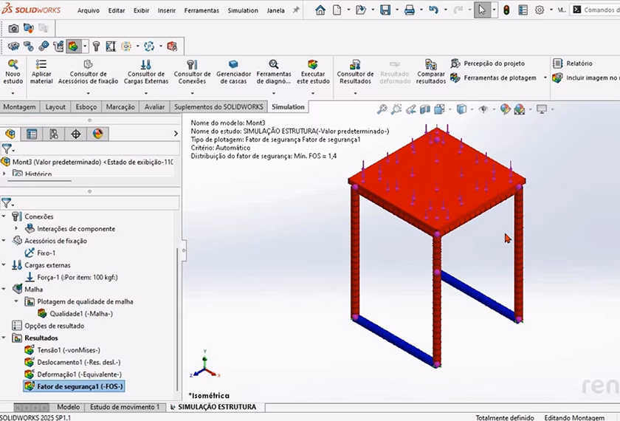
Task: Toggle the hide/show items eye icon
Action: click(x=483, y=109)
